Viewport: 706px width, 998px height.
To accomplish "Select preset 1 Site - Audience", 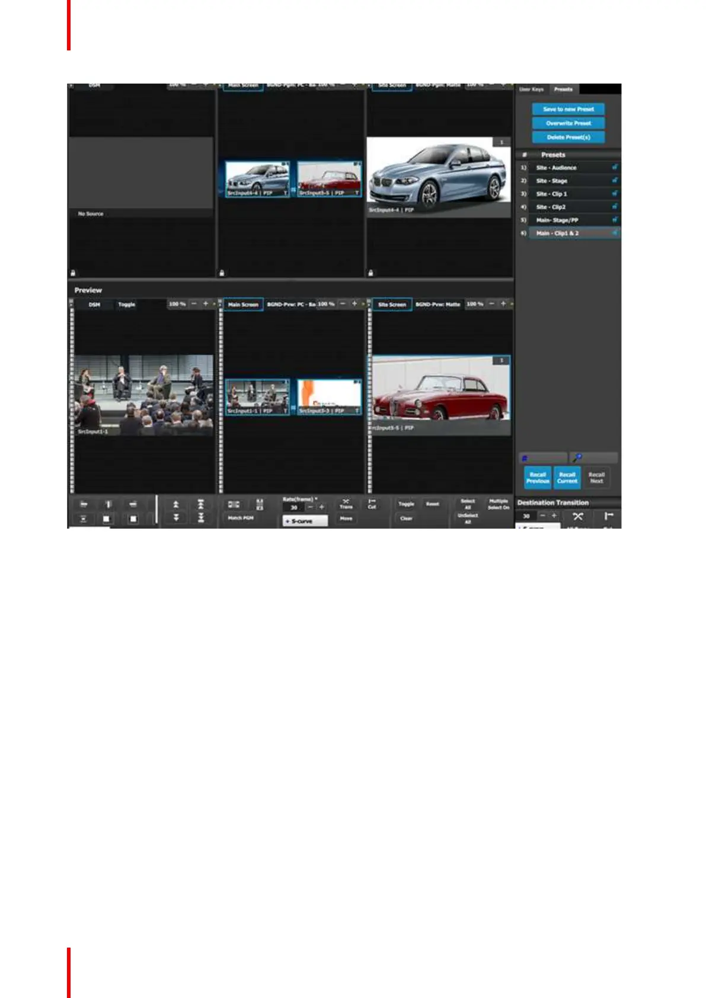I will 568,168.
